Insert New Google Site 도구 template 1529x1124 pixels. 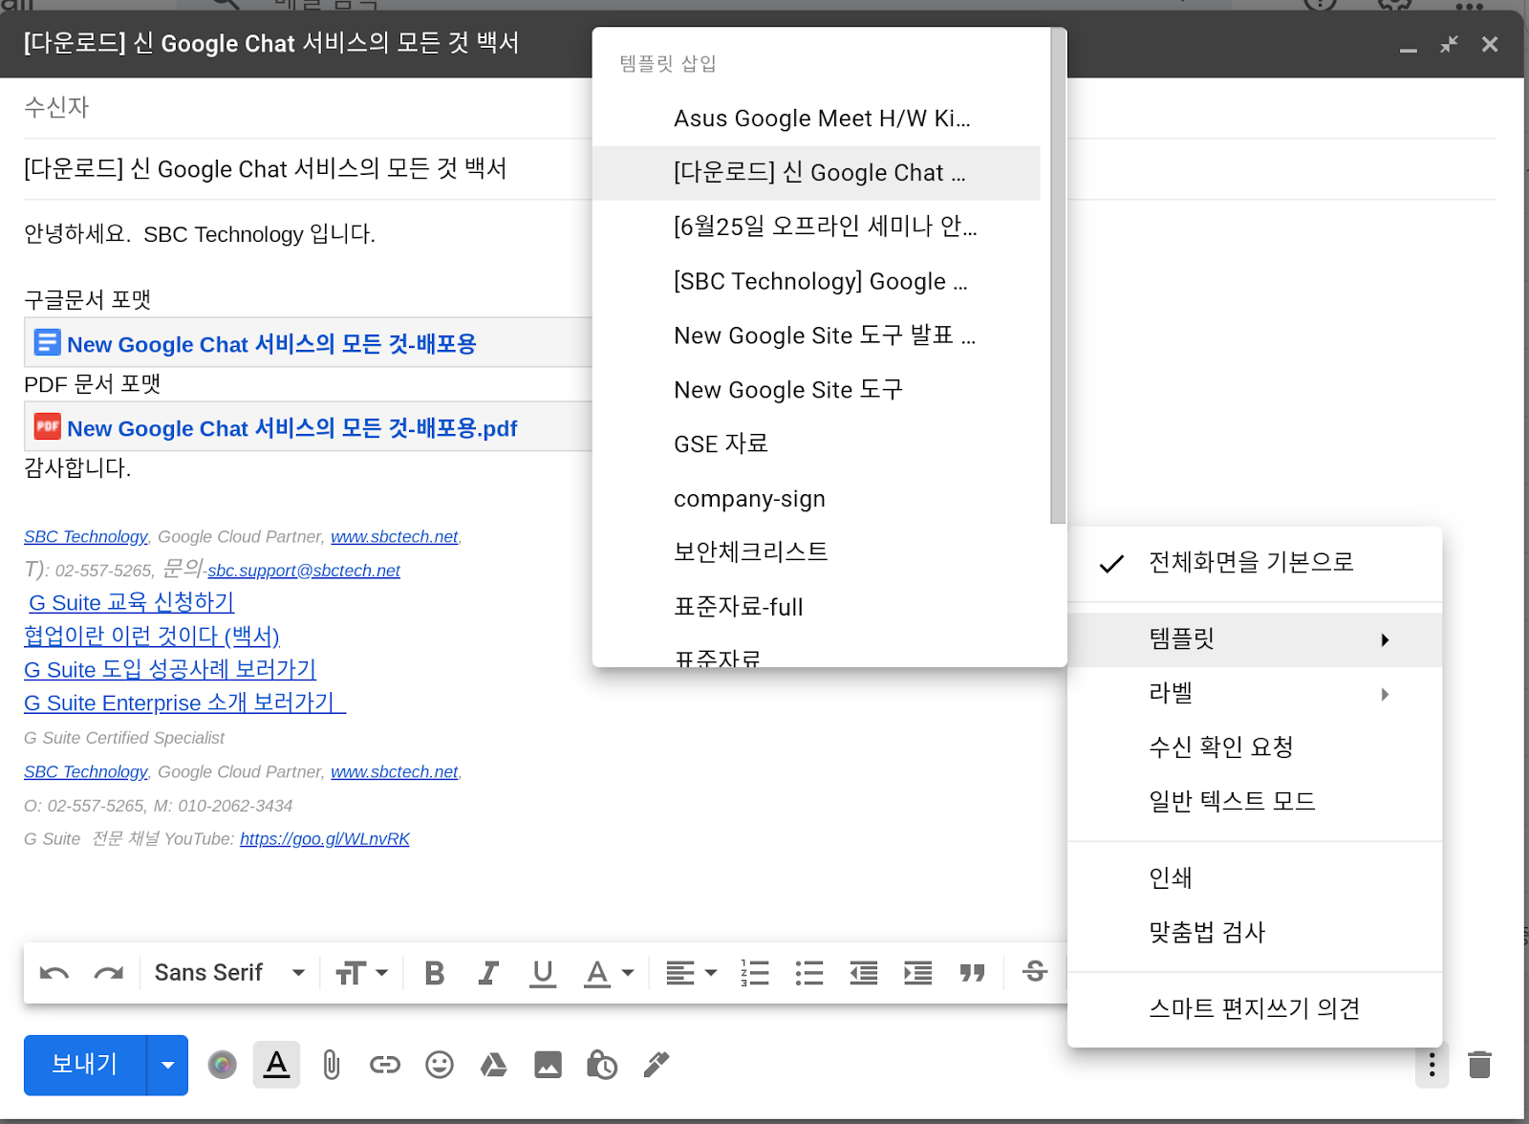pyautogui.click(x=816, y=390)
